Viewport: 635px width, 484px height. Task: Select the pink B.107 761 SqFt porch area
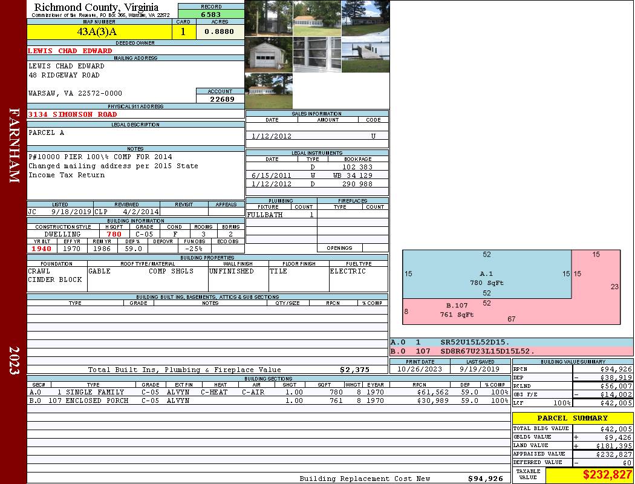457,310
